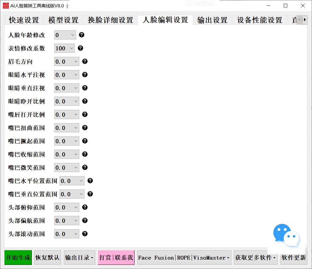Expand 眼睛睁开比例 combo box
The height and width of the screenshot is (269, 312).
pyautogui.click(x=67, y=101)
